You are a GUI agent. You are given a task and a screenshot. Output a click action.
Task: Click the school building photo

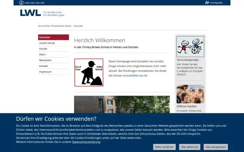pyautogui.click(x=122, y=105)
